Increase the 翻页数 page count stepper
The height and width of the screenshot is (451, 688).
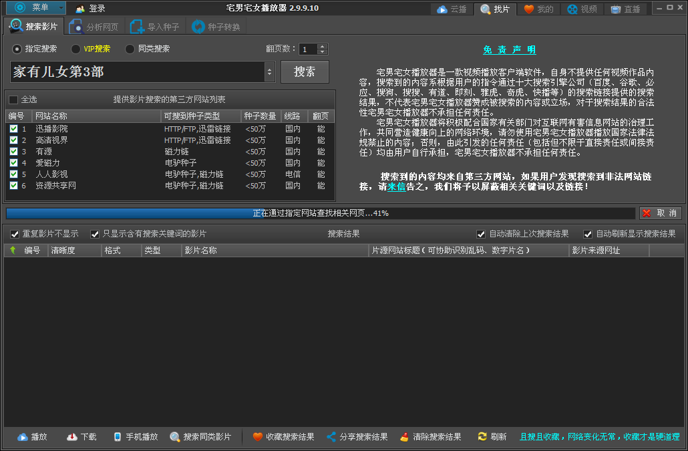(323, 46)
